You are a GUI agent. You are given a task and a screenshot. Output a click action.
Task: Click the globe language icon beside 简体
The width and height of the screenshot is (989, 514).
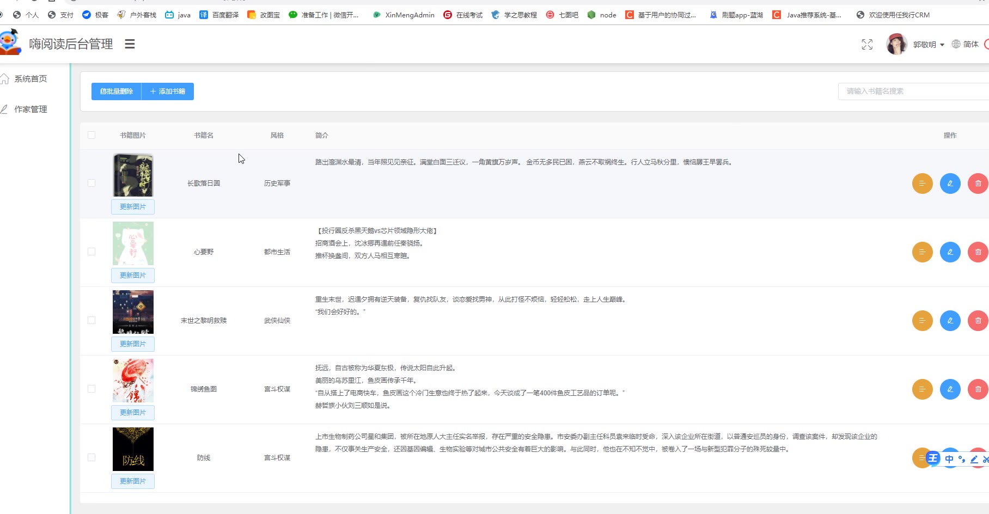point(956,44)
